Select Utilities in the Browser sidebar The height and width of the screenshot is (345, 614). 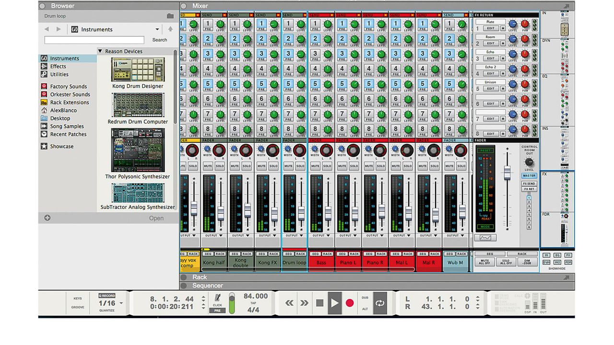[x=59, y=74]
